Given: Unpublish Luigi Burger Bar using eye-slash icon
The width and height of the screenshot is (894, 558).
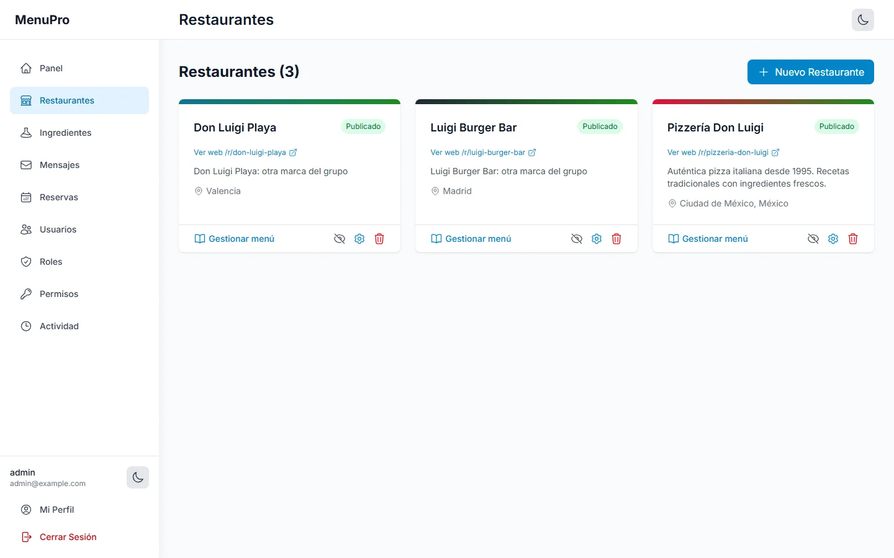Looking at the screenshot, I should [577, 239].
